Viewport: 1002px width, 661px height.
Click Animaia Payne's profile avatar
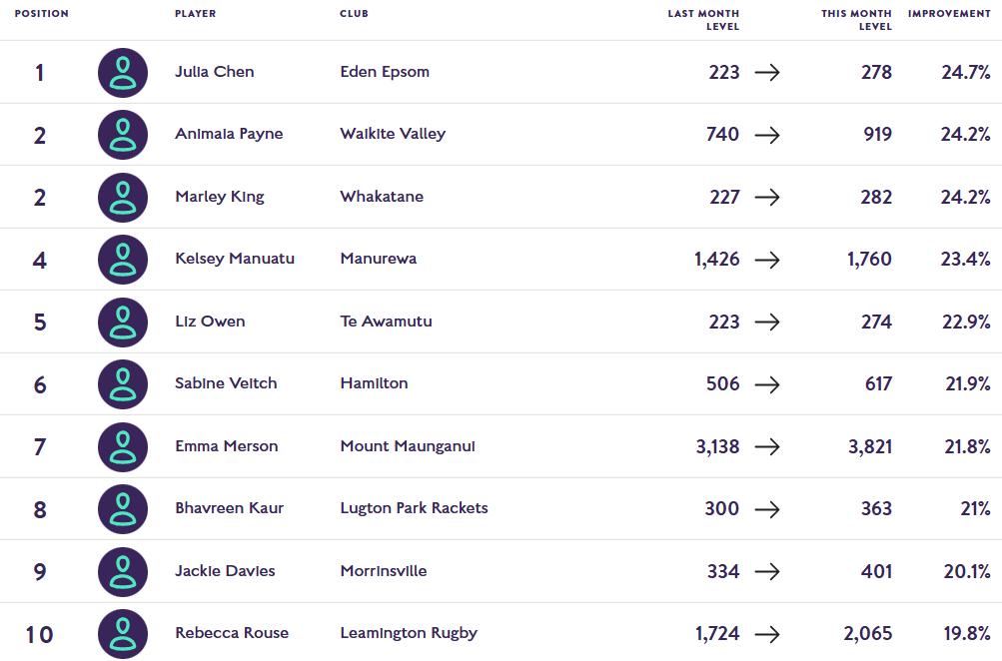tap(123, 135)
